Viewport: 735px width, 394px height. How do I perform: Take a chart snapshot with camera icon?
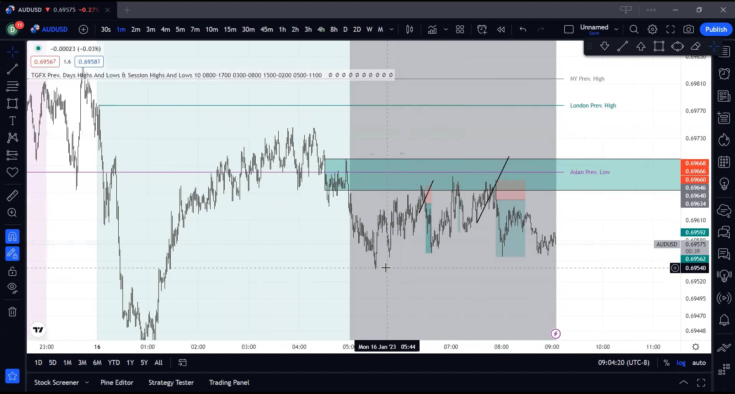coord(689,29)
